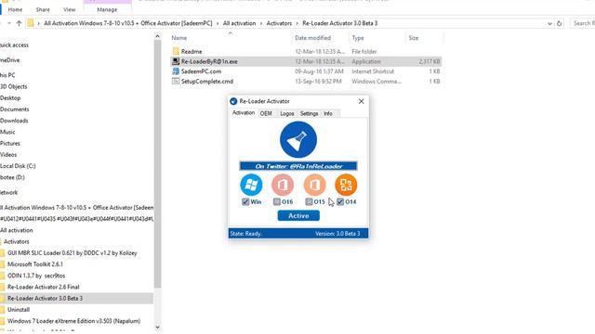Switch to the OEM tab
Viewport: 595px width, 334px height.
(266, 113)
